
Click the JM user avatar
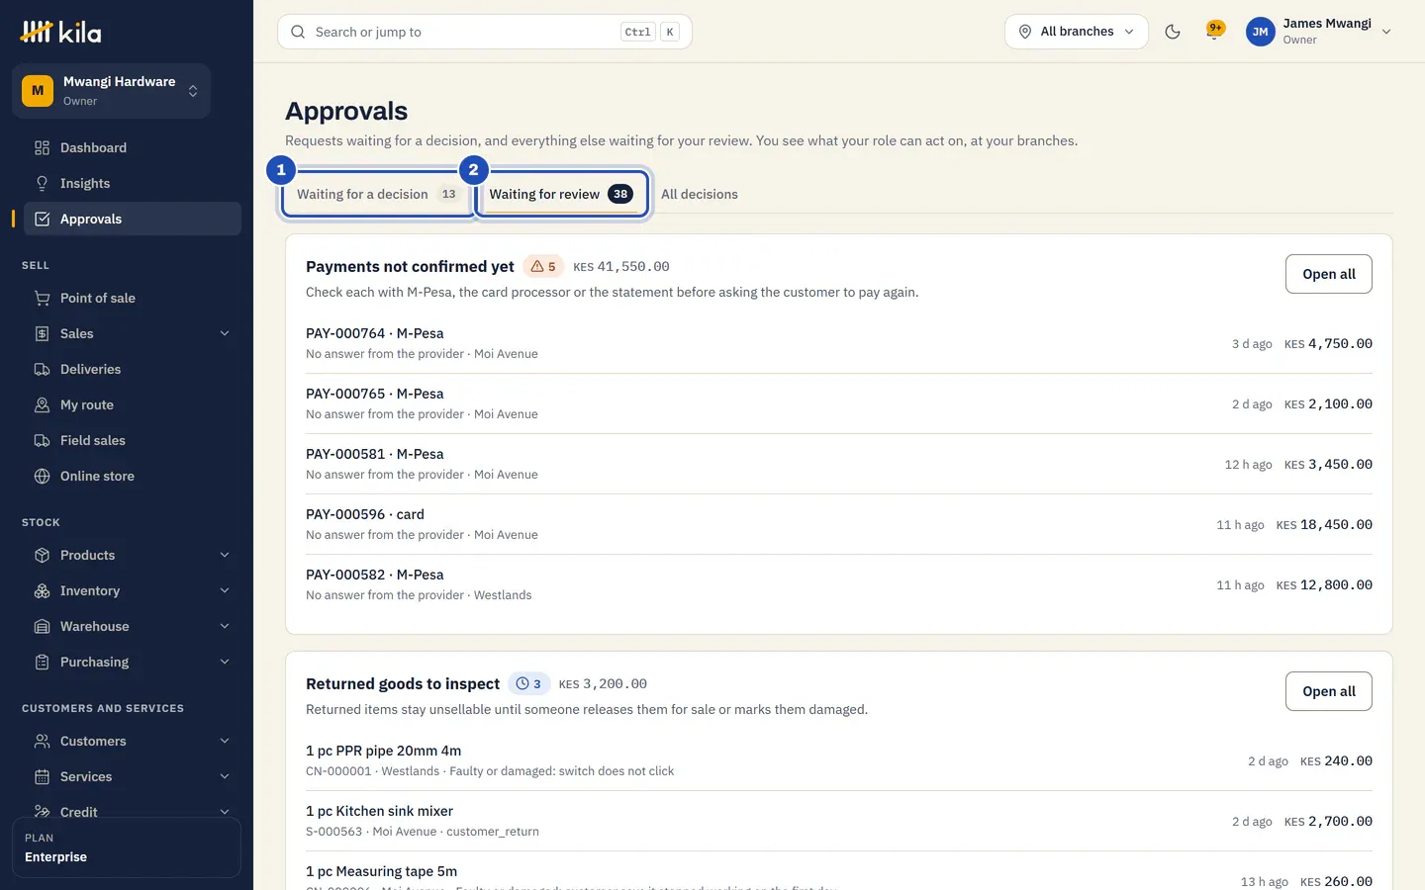1260,32
